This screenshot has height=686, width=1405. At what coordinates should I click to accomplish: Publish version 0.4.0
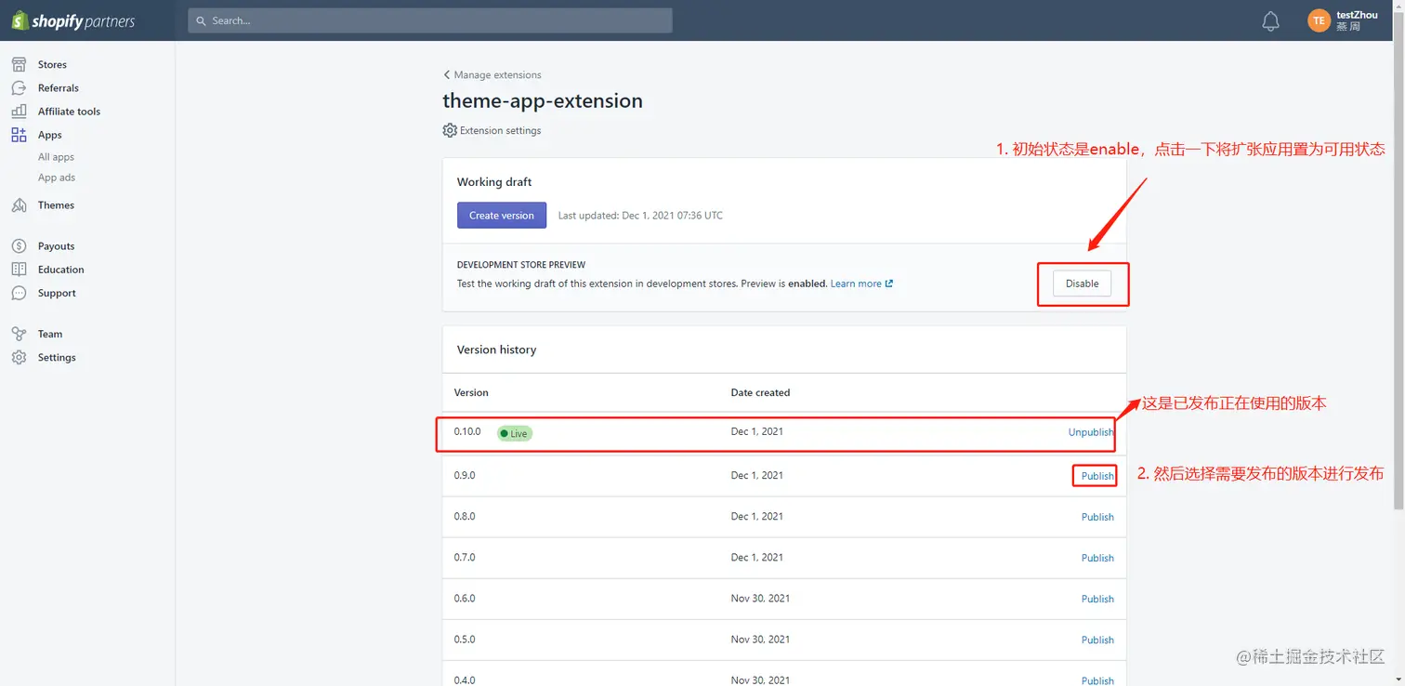click(x=1097, y=679)
